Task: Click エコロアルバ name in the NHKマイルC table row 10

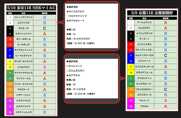Action: tap(23, 67)
